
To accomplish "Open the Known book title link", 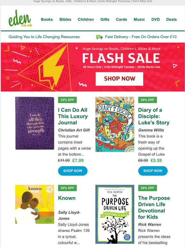I will click(x=67, y=198).
